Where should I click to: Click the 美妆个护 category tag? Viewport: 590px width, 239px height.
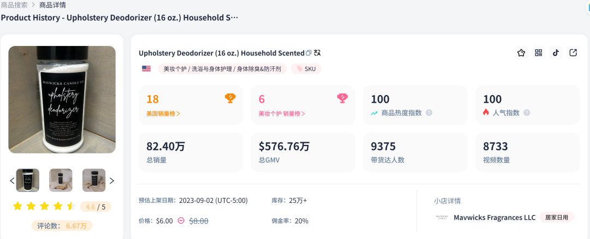click(222, 69)
